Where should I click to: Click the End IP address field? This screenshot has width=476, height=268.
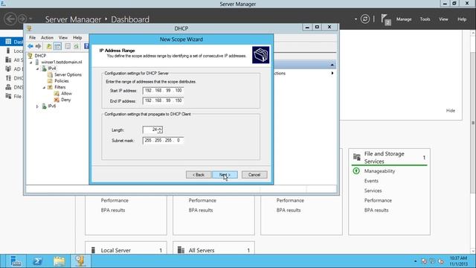click(x=163, y=100)
